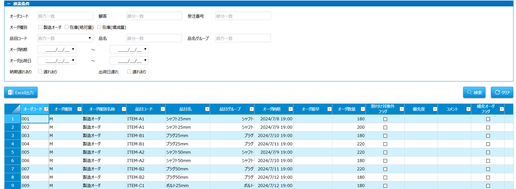Screen dimensions: 516x189
Task: Open filter dropdown on 割付け対象外フラグ column
Action: [402, 109]
